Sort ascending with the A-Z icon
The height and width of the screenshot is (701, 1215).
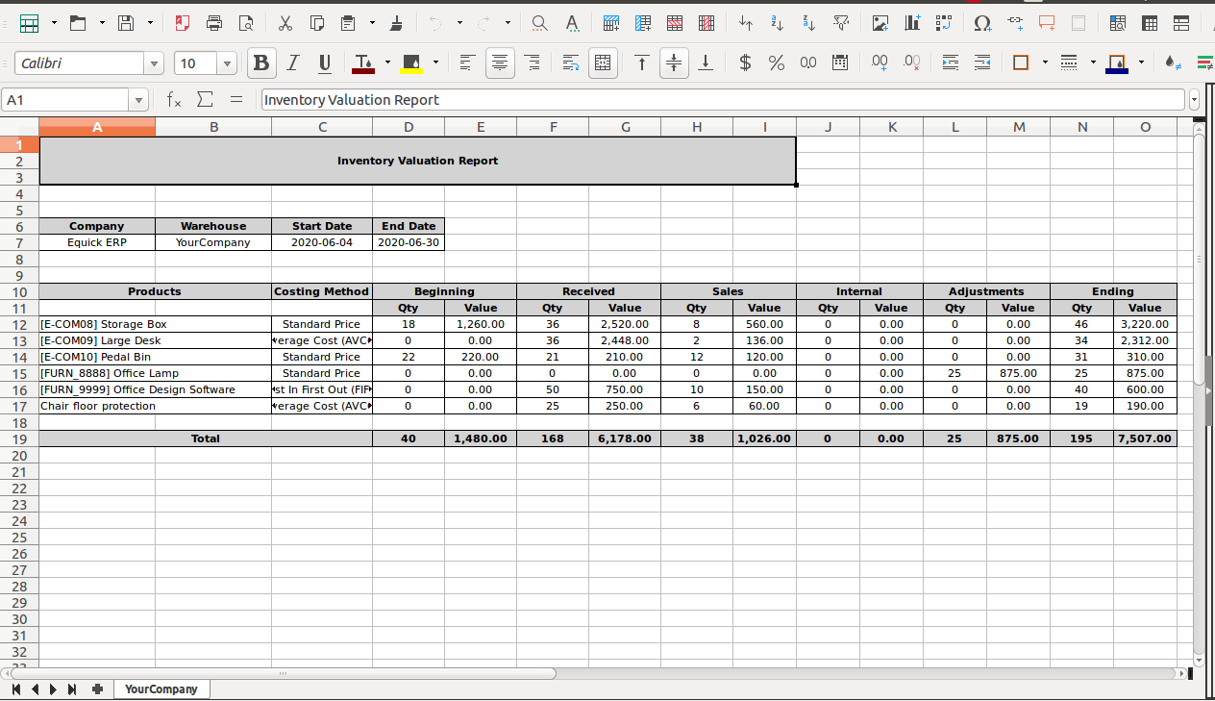pos(778,23)
